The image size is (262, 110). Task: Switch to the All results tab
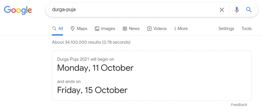[x=58, y=29]
